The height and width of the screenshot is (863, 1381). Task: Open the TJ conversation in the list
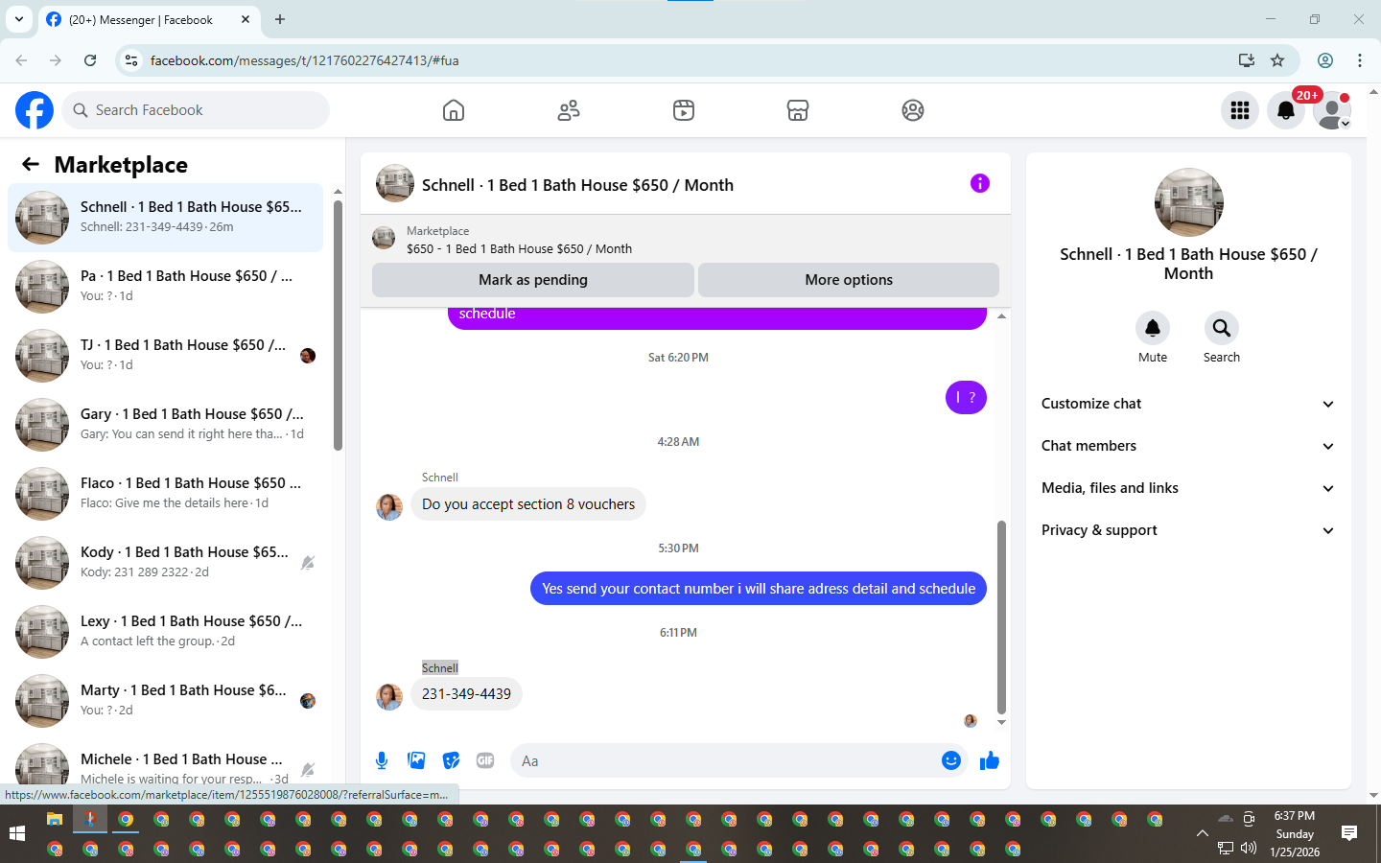[166, 356]
